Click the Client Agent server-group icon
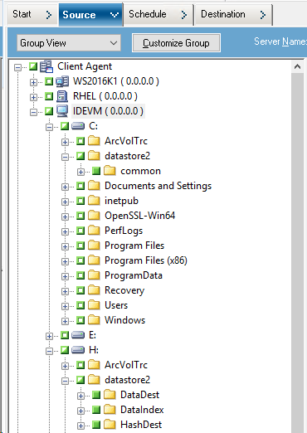 click(x=46, y=66)
